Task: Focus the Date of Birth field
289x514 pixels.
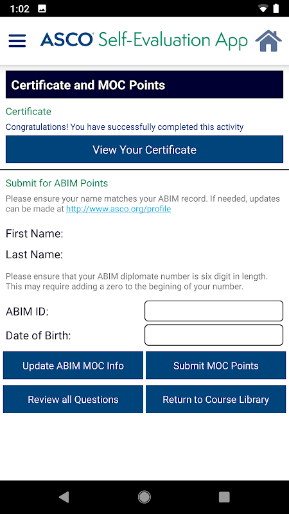Action: click(x=214, y=335)
